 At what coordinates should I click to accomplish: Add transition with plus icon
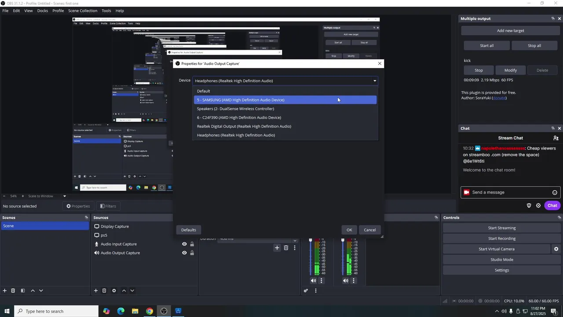[277, 248]
